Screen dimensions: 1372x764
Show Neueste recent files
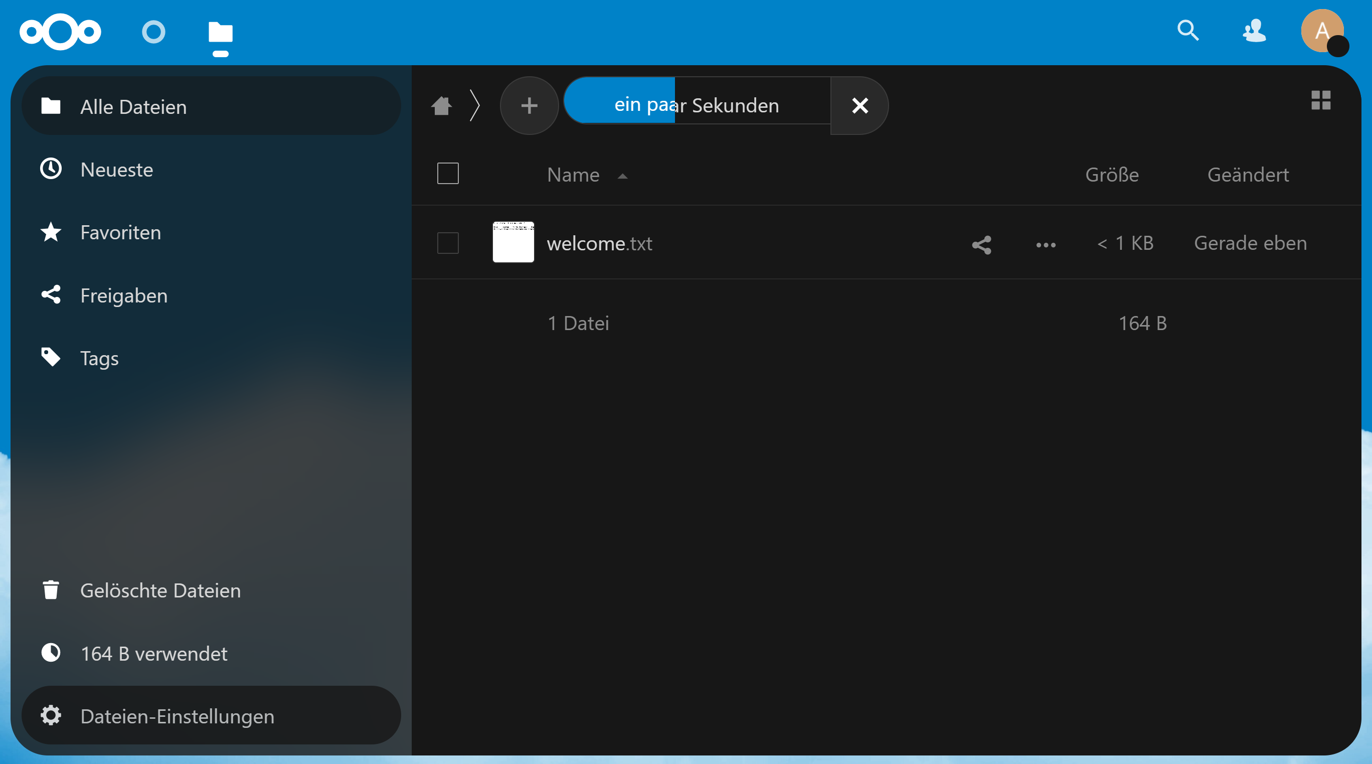[x=117, y=170]
